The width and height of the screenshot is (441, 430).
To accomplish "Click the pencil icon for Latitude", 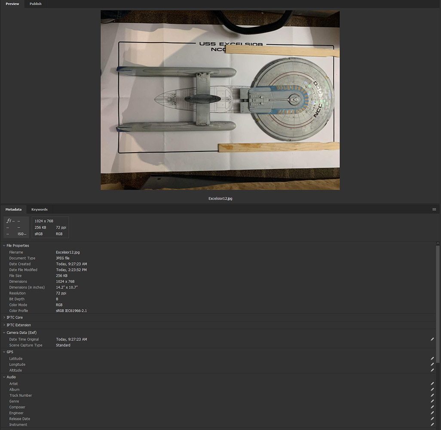I will coord(432,359).
